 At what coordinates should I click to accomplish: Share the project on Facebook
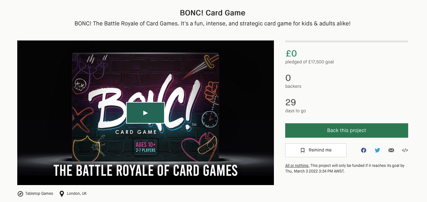click(363, 150)
